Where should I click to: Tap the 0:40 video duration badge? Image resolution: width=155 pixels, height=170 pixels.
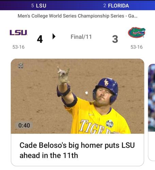click(24, 125)
